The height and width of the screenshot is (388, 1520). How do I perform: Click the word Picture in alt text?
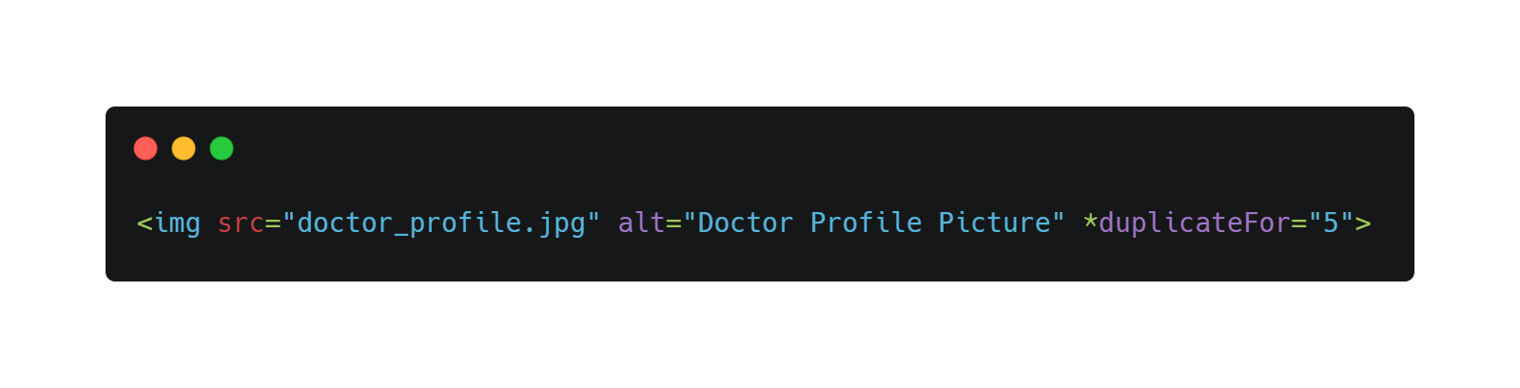coord(995,223)
